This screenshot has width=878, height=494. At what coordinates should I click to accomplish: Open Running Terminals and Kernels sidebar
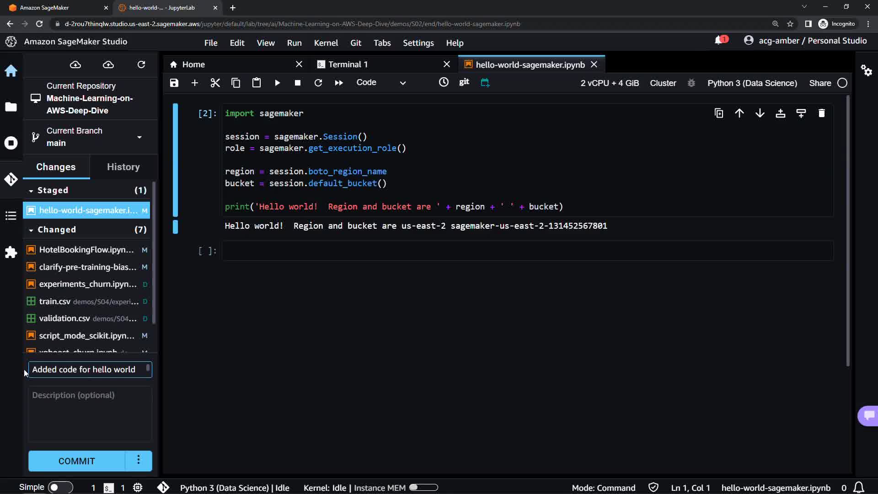click(x=11, y=143)
